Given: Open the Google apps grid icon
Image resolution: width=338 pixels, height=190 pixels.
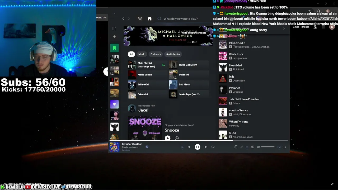Looking at the screenshot, I should pos(323,27).
